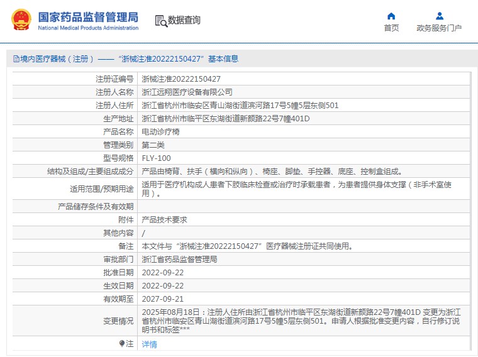Click the 批准日期 label

pyautogui.click(x=118, y=273)
